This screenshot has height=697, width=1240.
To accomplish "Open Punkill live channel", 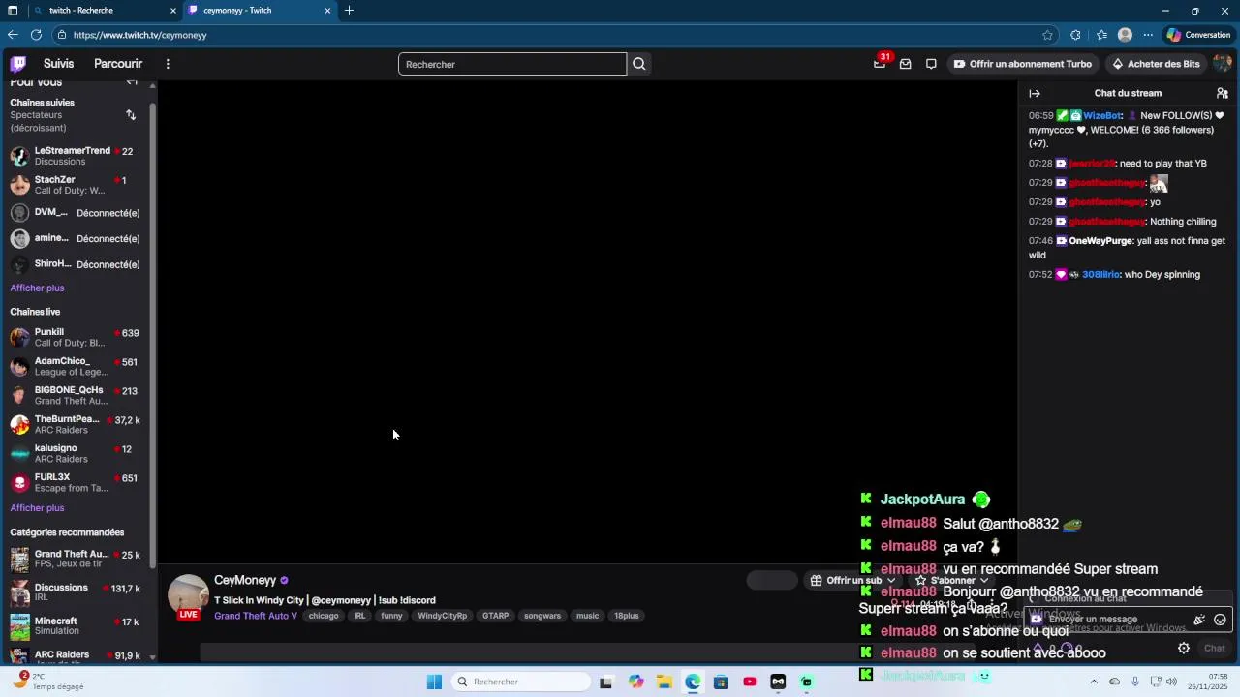I will (76, 337).
